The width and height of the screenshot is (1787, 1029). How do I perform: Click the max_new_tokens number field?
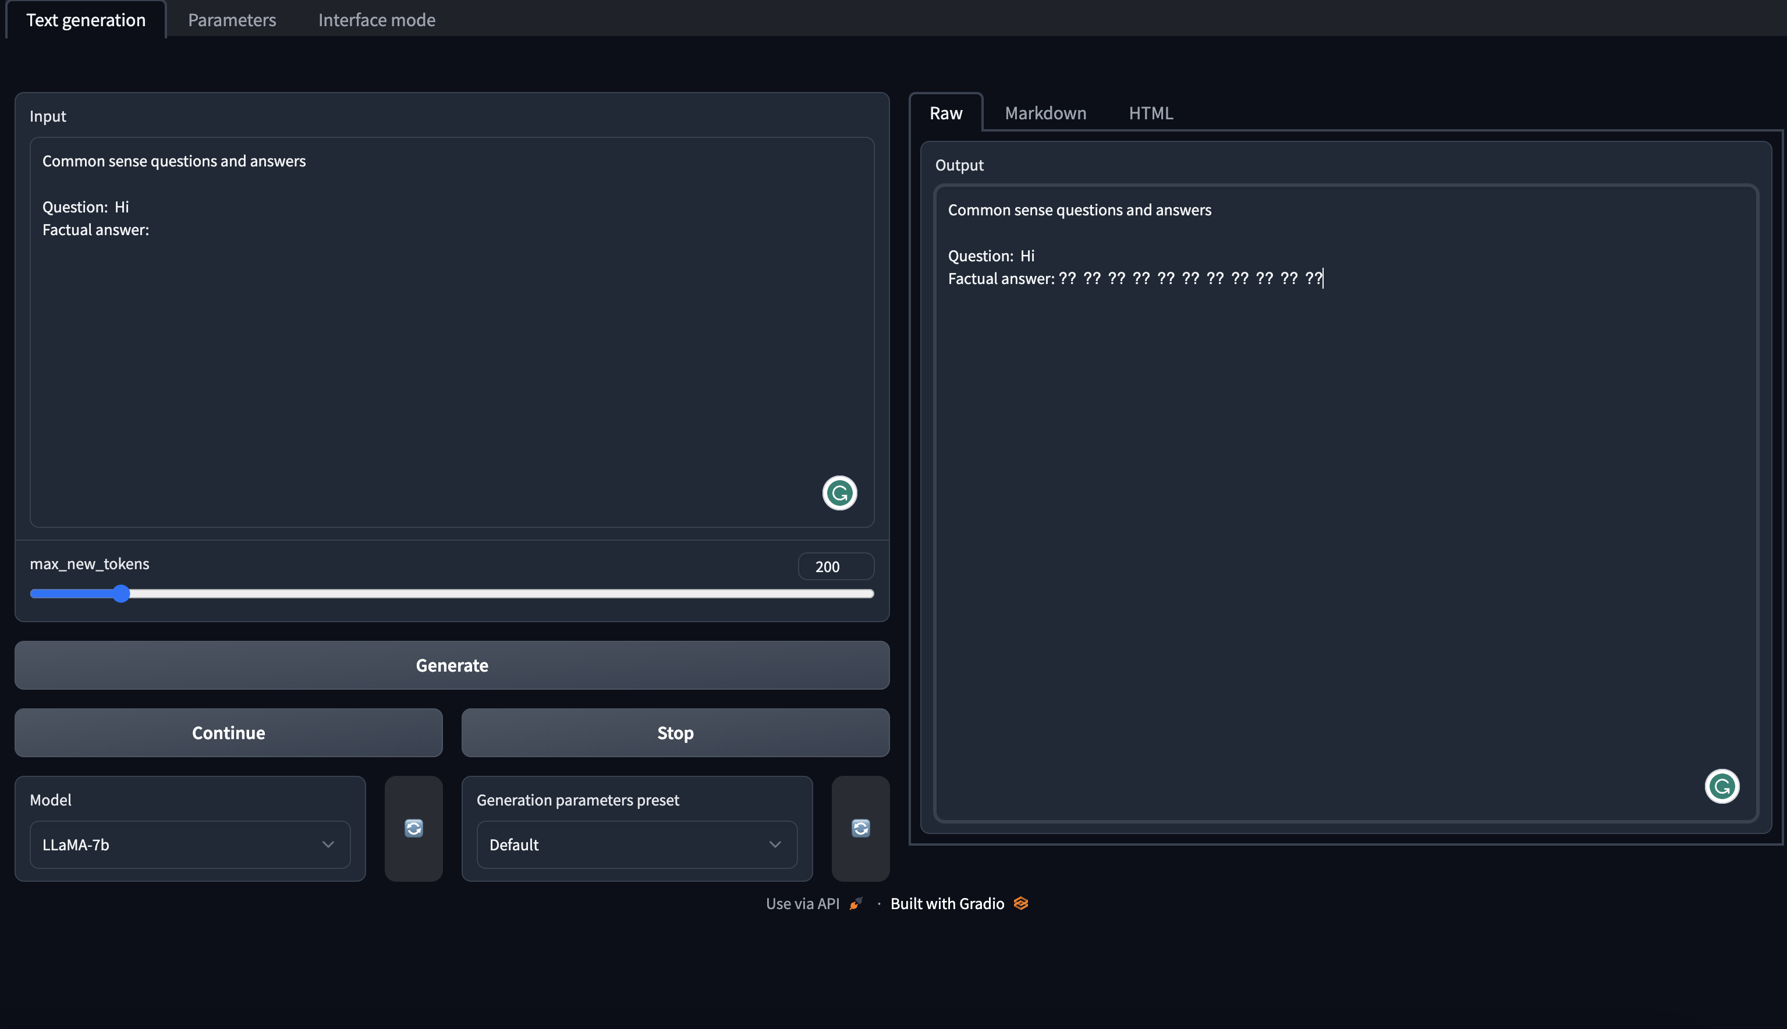coord(835,567)
